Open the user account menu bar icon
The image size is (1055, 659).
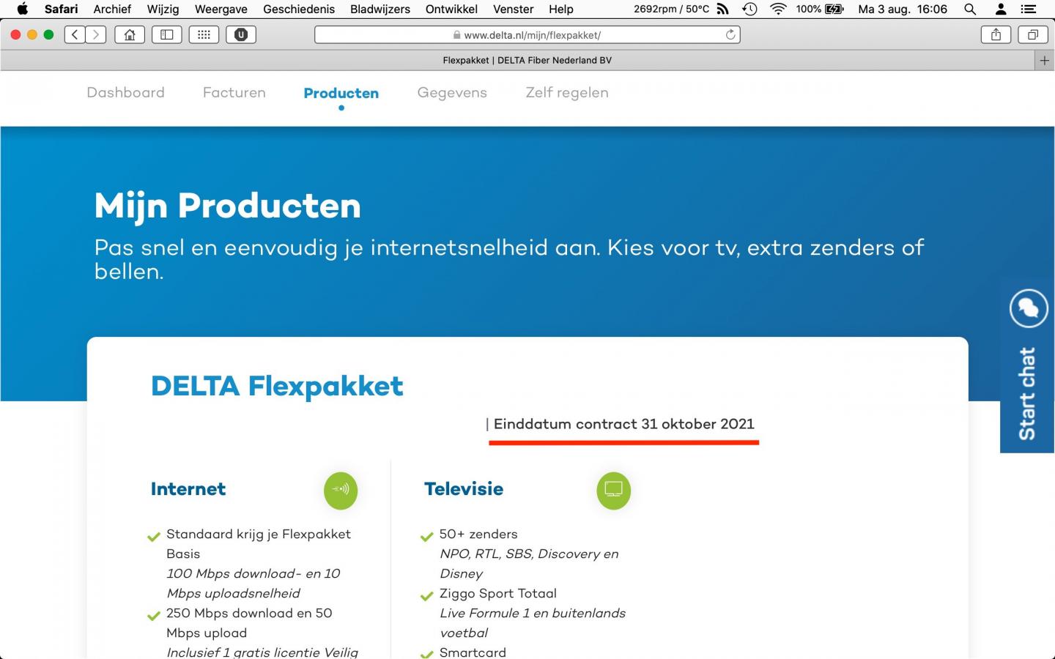[1001, 9]
